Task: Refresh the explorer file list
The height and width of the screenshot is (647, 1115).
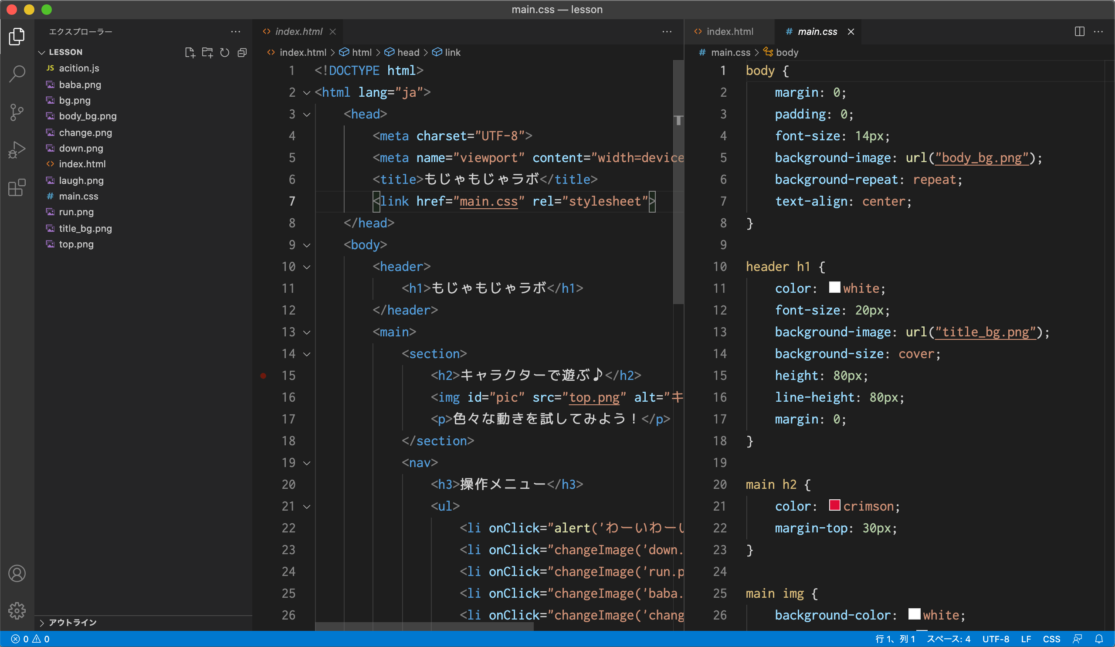Action: pyautogui.click(x=225, y=53)
